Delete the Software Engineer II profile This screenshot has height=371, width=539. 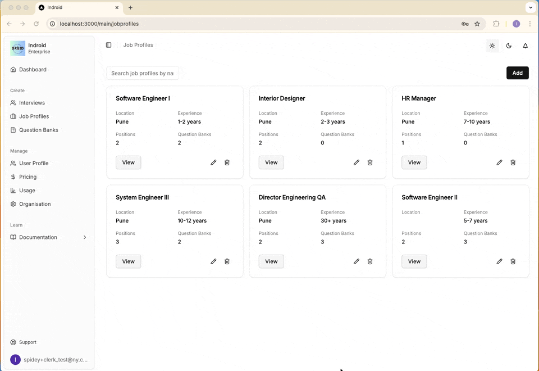point(513,261)
